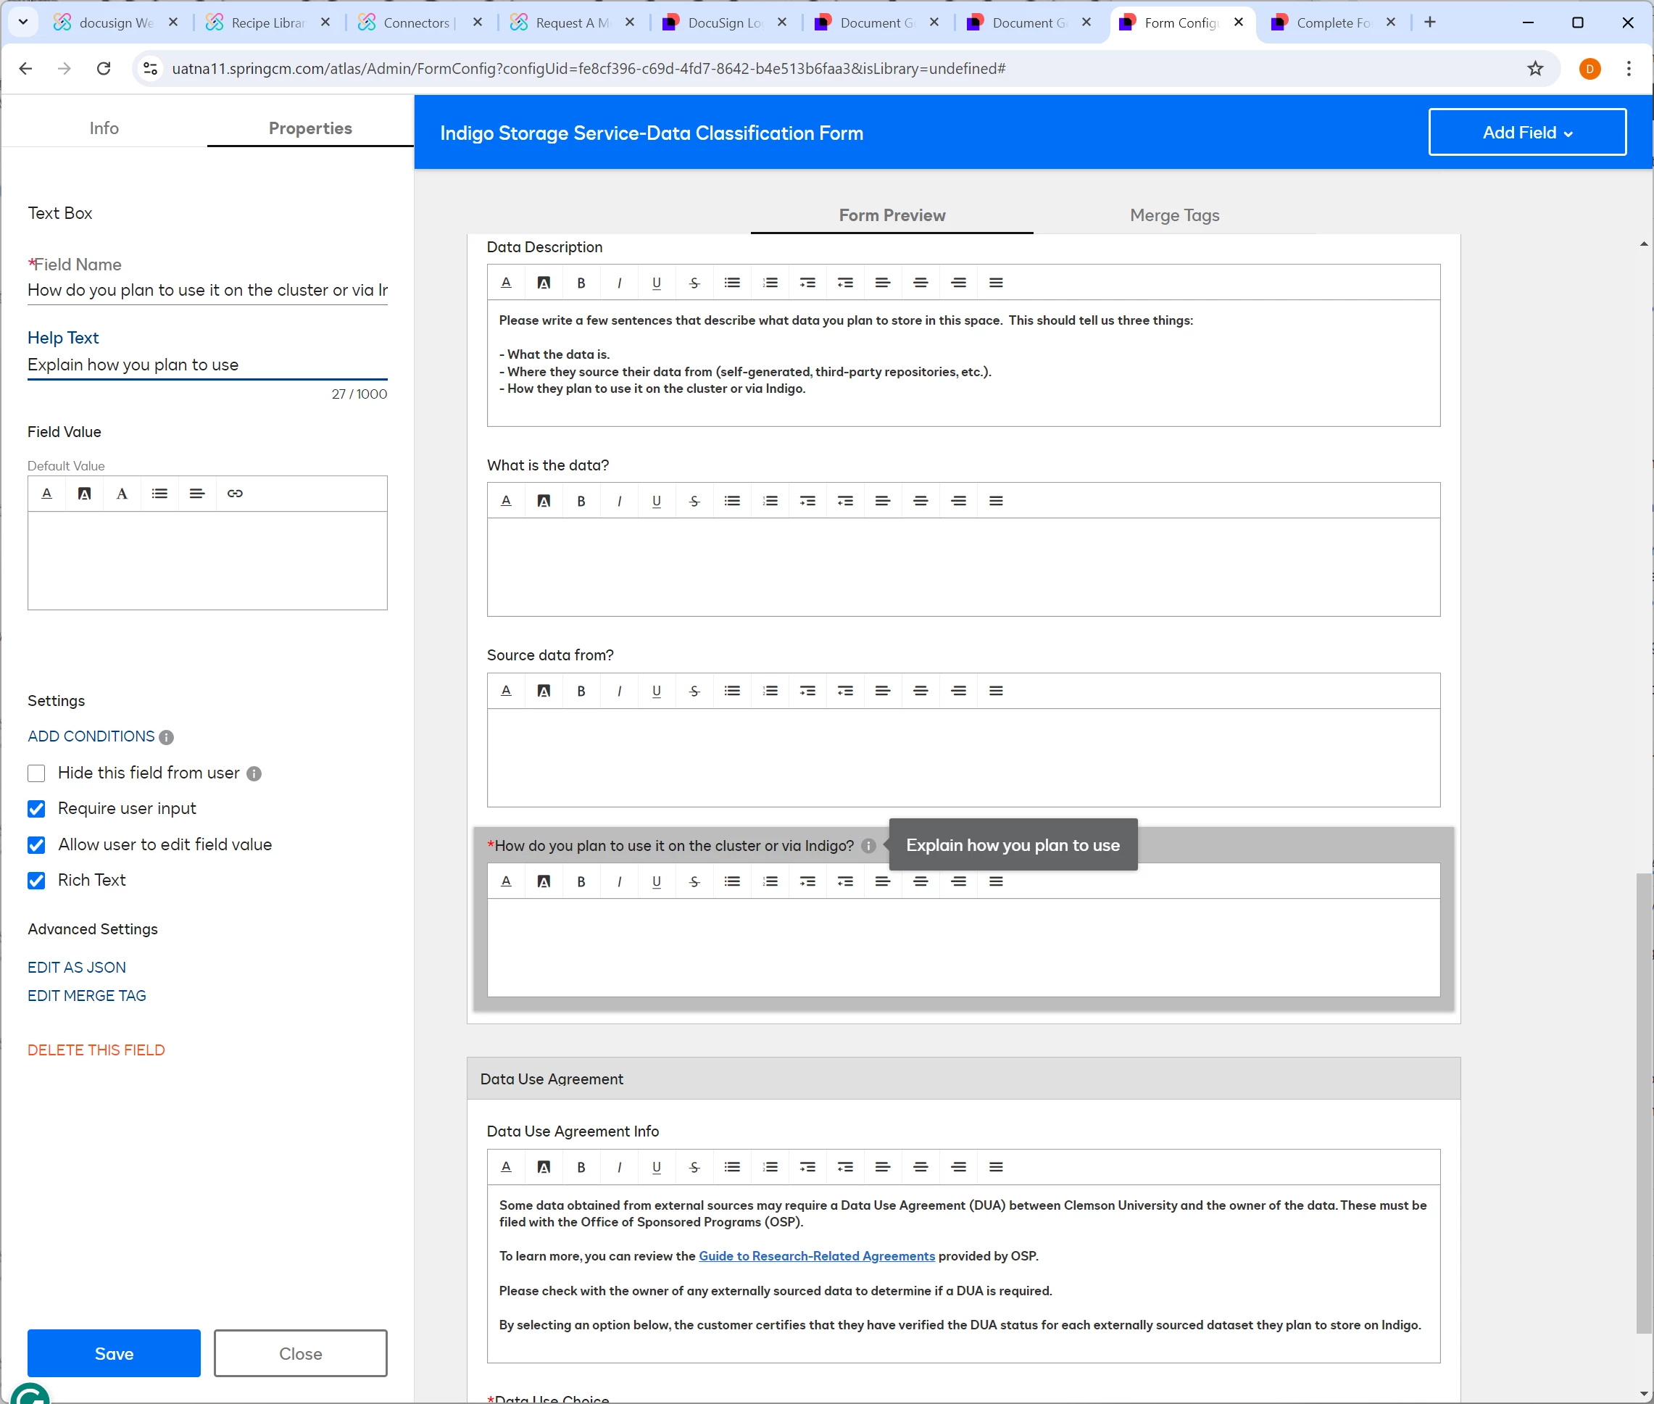
Task: Click the info icon beside ADD CONDITIONS
Action: [x=167, y=737]
